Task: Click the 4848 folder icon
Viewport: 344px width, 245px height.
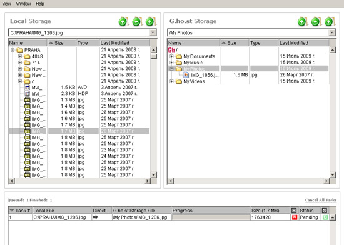Action: [27, 56]
